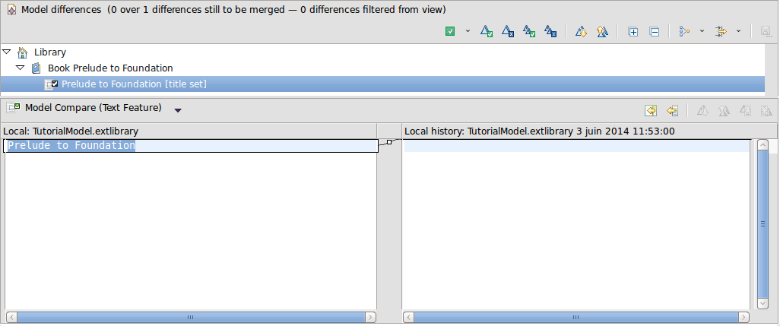Toggle the green checkmark merge mode button
Screen dimensions: 780x326
click(450, 32)
